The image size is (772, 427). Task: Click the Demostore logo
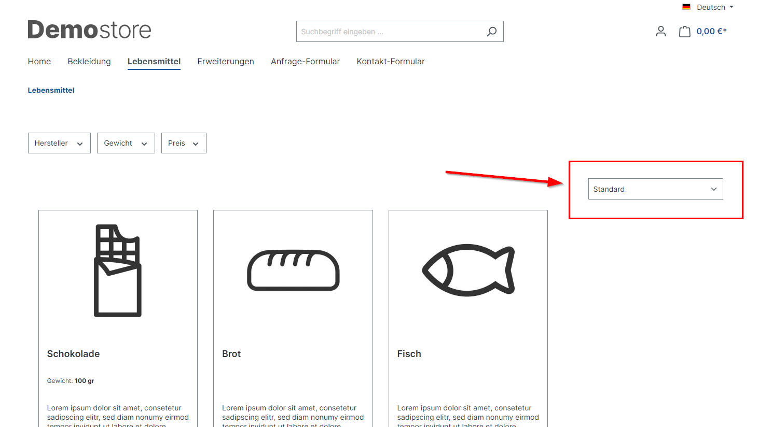(x=89, y=30)
